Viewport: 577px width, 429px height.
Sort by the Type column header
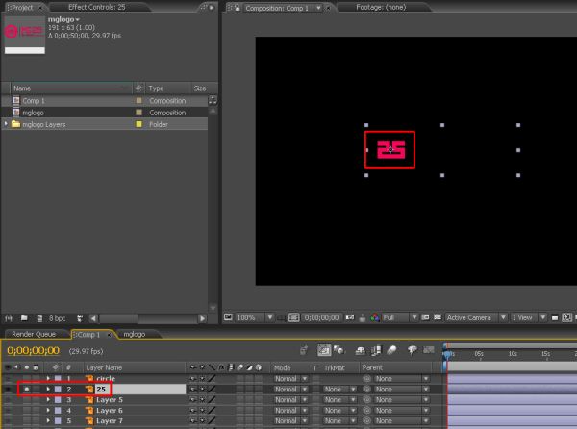coord(157,88)
